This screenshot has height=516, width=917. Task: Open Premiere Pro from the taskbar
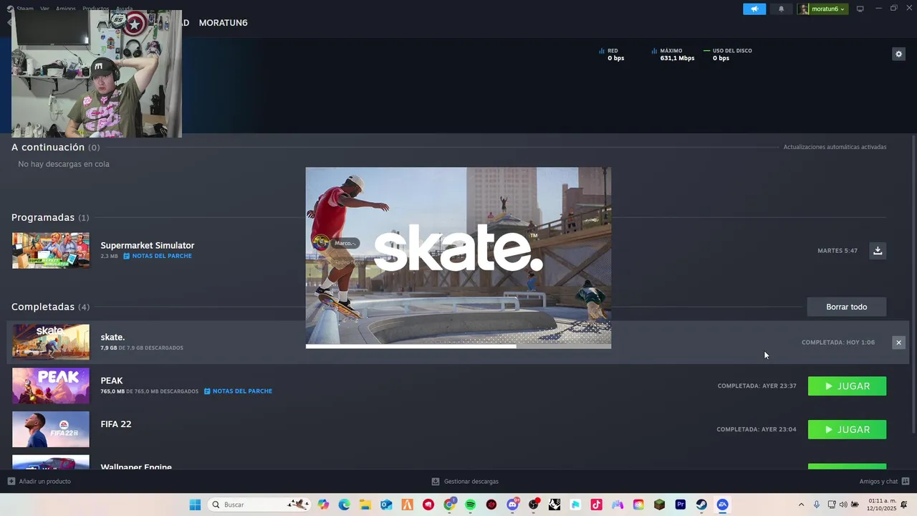681,505
